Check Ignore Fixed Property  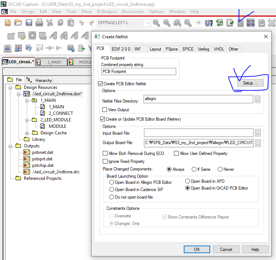105,161
